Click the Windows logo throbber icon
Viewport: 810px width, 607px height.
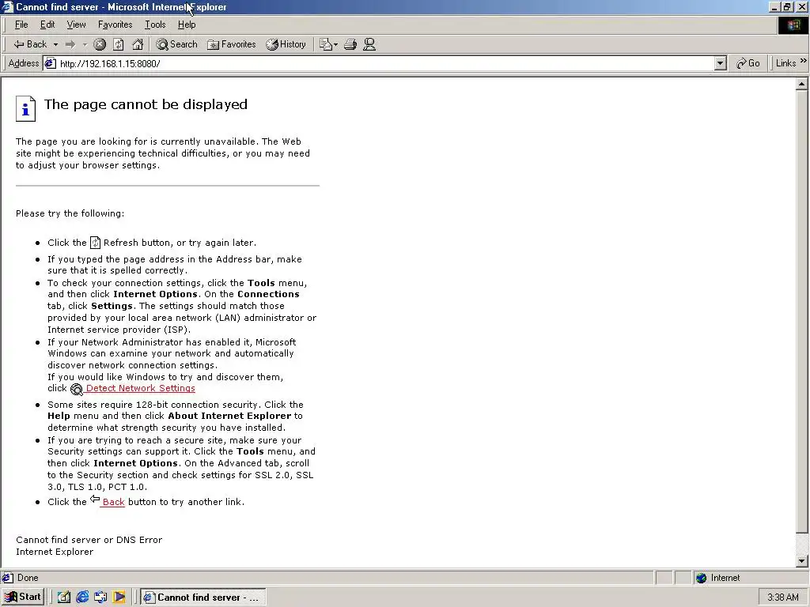click(x=793, y=25)
